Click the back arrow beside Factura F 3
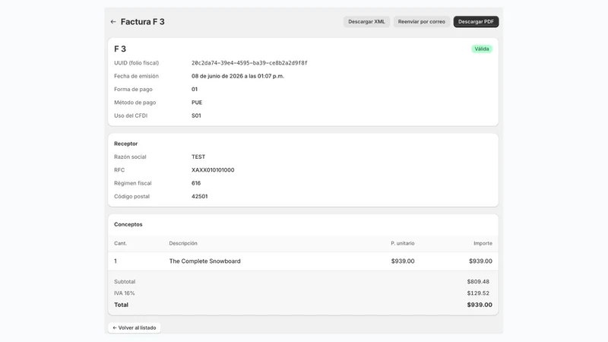Image resolution: width=608 pixels, height=342 pixels. click(x=113, y=22)
